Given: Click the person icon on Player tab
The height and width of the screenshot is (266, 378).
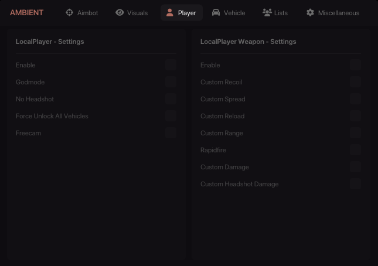Looking at the screenshot, I should 170,12.
